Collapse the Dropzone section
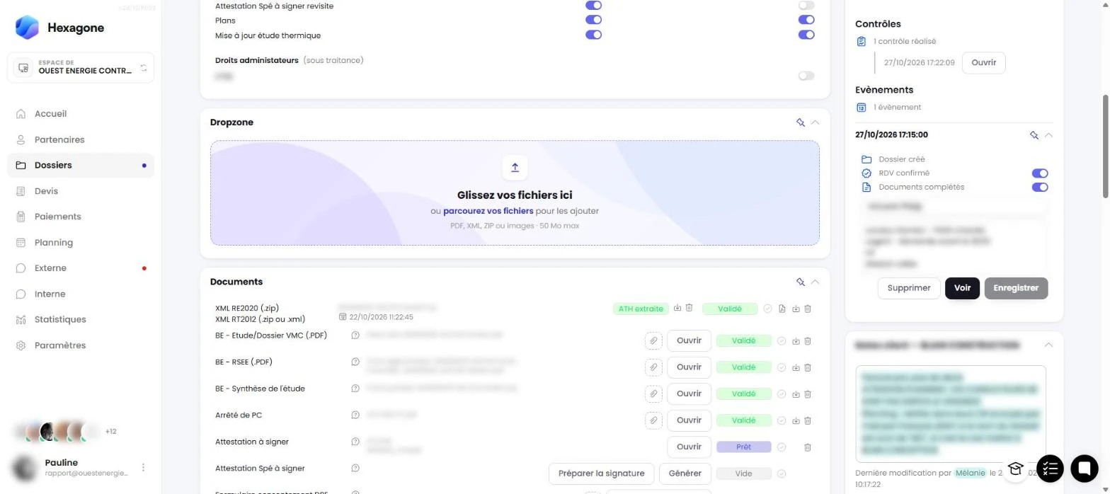The height and width of the screenshot is (494, 1110). (x=815, y=122)
